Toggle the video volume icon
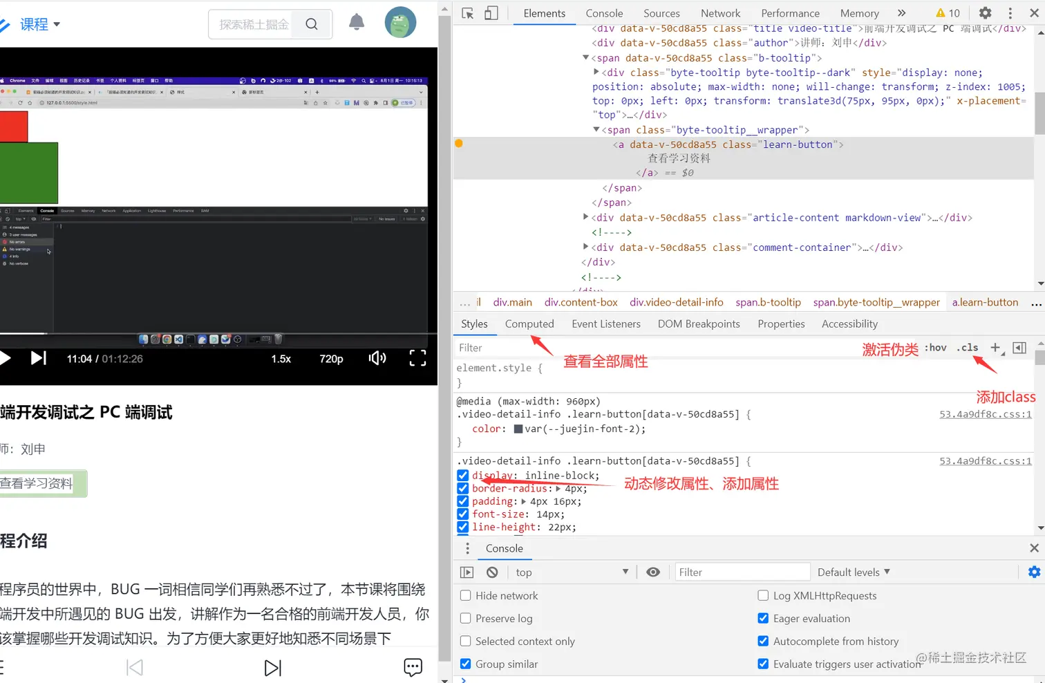 [x=377, y=358]
